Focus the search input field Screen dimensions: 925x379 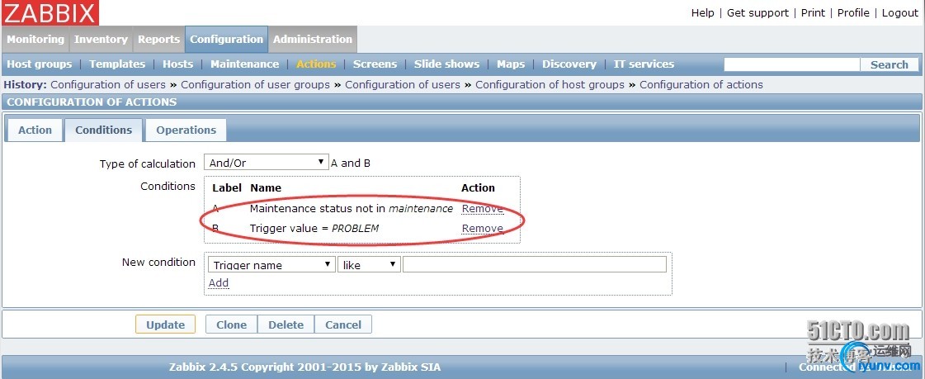pos(791,64)
